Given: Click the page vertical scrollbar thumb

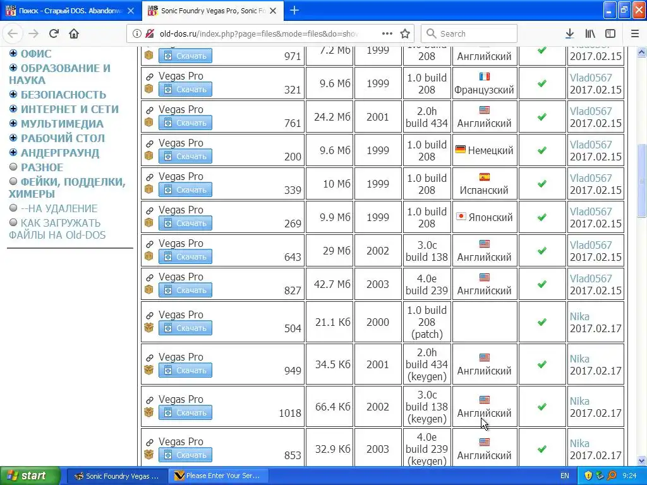Looking at the screenshot, I should pyautogui.click(x=641, y=181).
